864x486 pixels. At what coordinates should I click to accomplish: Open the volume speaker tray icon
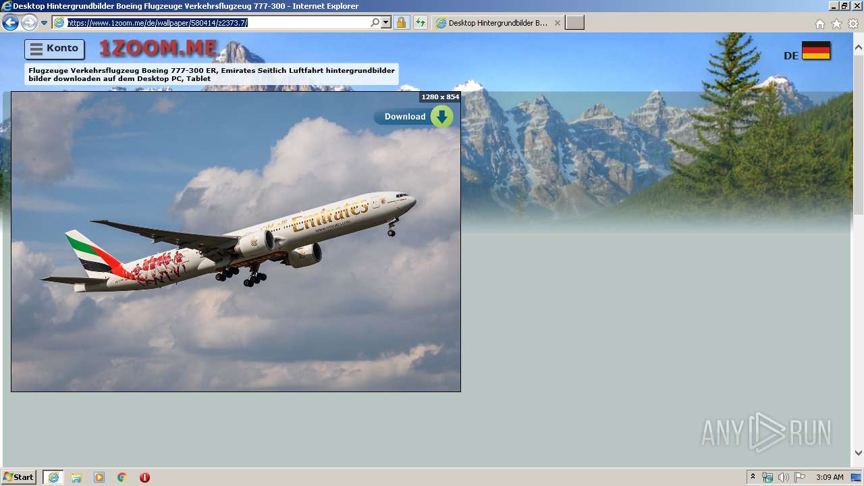(x=783, y=477)
